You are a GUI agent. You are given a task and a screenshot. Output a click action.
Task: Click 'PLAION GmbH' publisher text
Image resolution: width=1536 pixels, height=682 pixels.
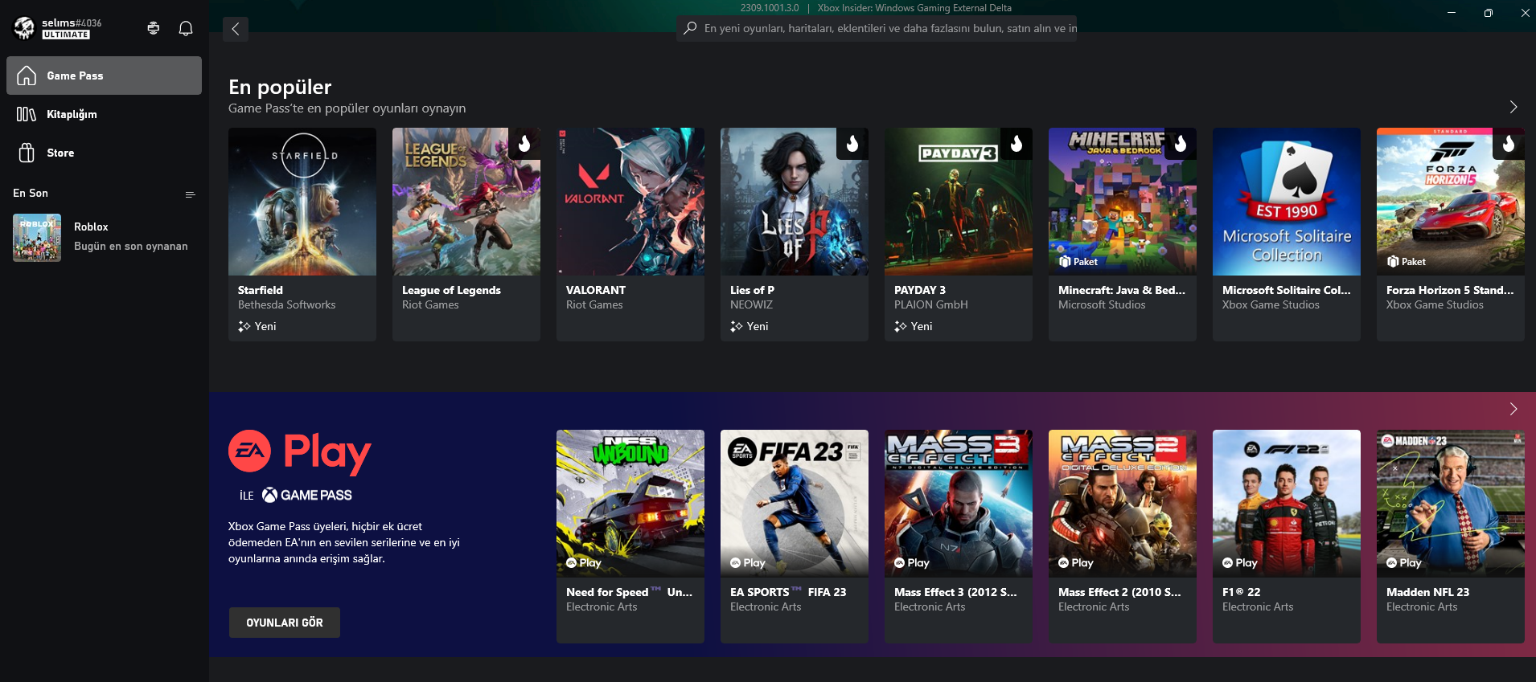point(931,305)
